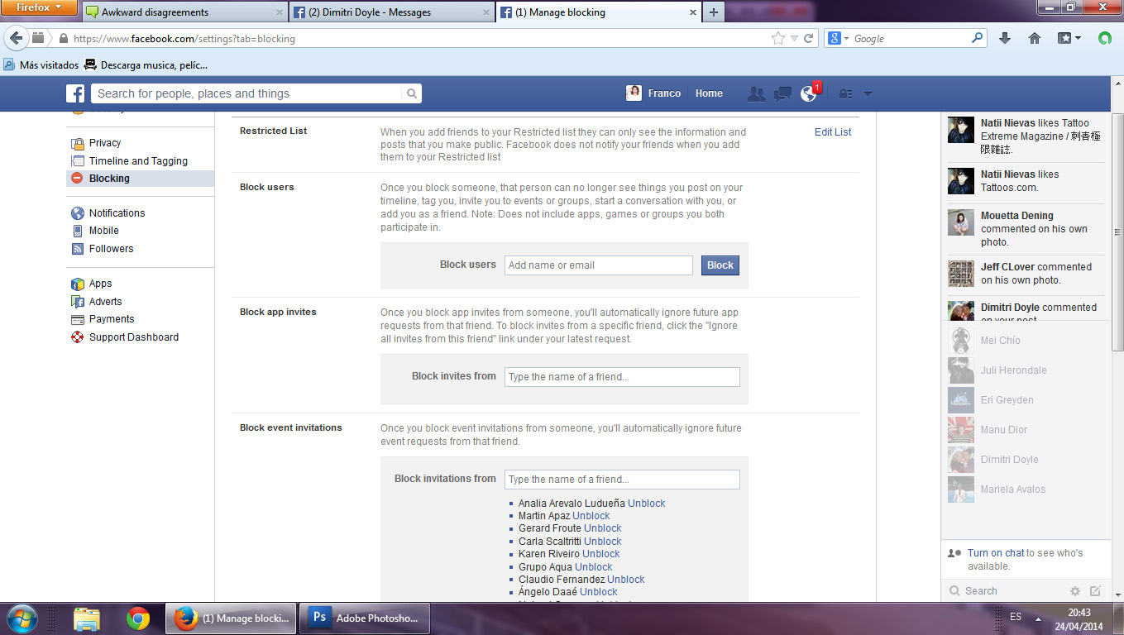Image resolution: width=1124 pixels, height=635 pixels.
Task: Open a new tab with the plus button
Action: pos(713,12)
